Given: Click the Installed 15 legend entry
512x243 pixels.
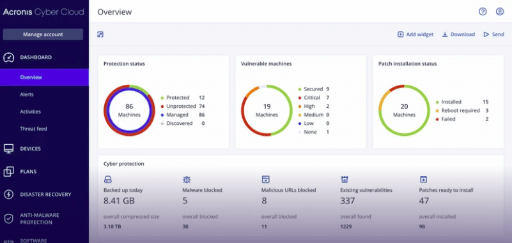Looking at the screenshot, I should [x=462, y=102].
